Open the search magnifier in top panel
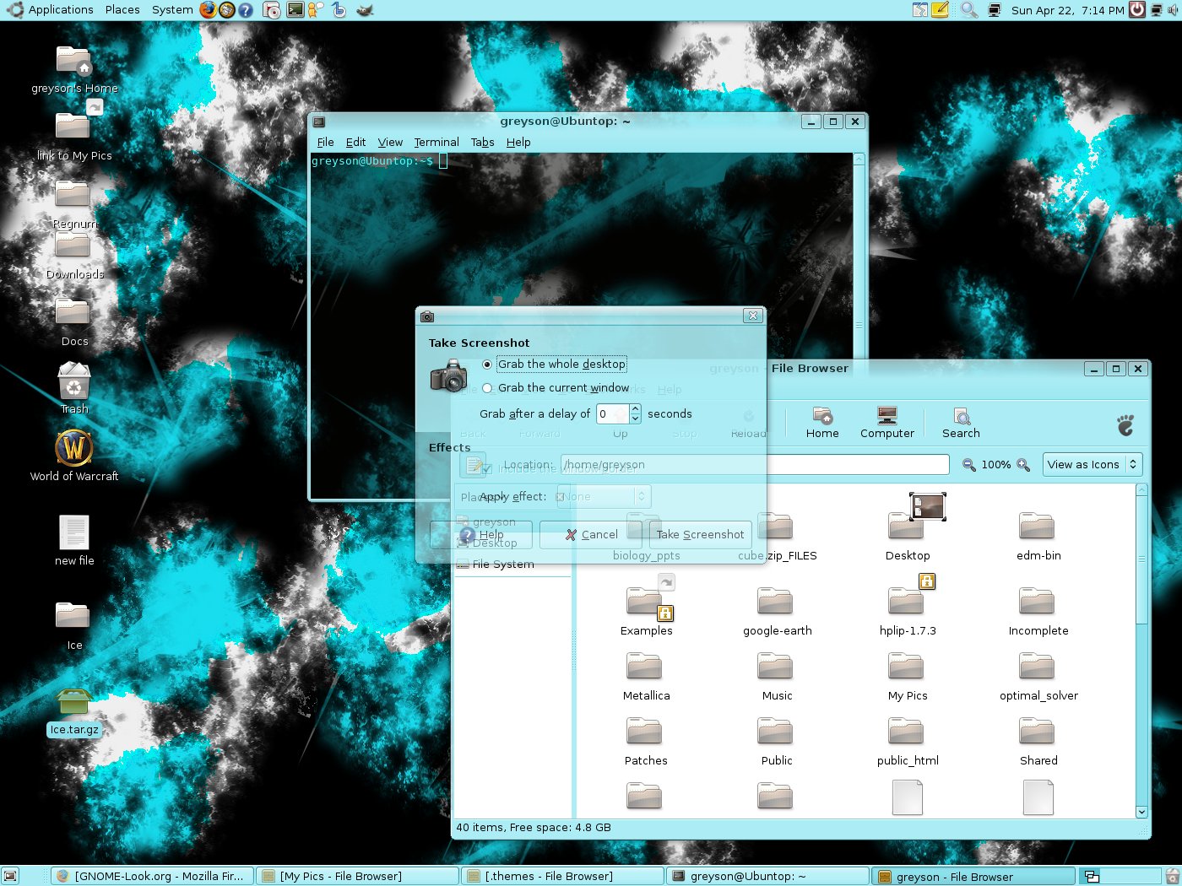 point(969,10)
